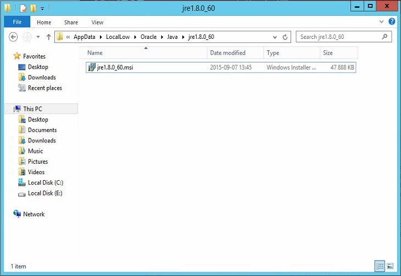Switch to the View ribbon tab
This screenshot has height=276, width=401.
pos(97,22)
